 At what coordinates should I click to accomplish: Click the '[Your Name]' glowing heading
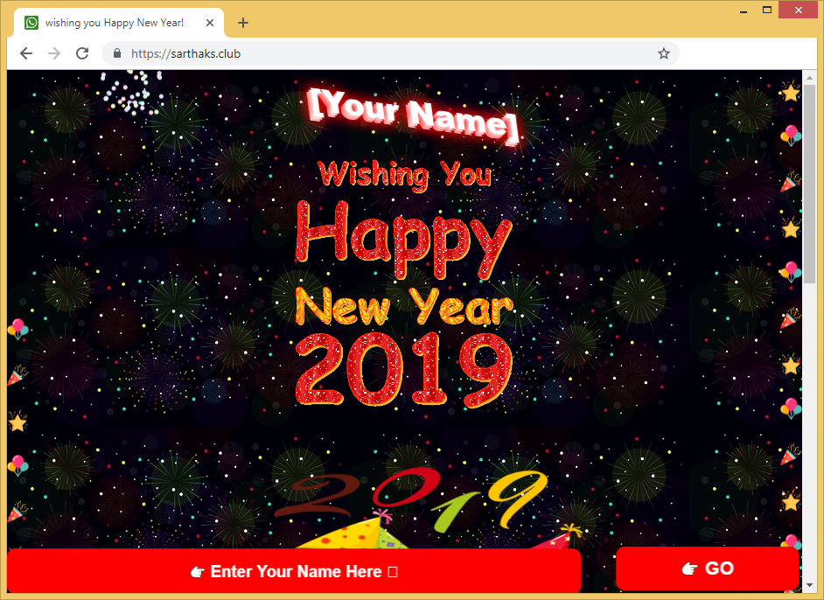tap(414, 115)
